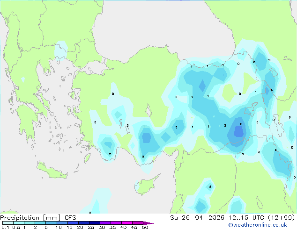
Task: Click legend swatch between 45 and 50
Action: point(138,223)
